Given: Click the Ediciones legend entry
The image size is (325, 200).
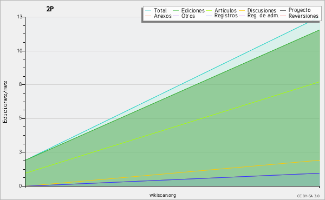Looking at the screenshot, I should point(188,10).
